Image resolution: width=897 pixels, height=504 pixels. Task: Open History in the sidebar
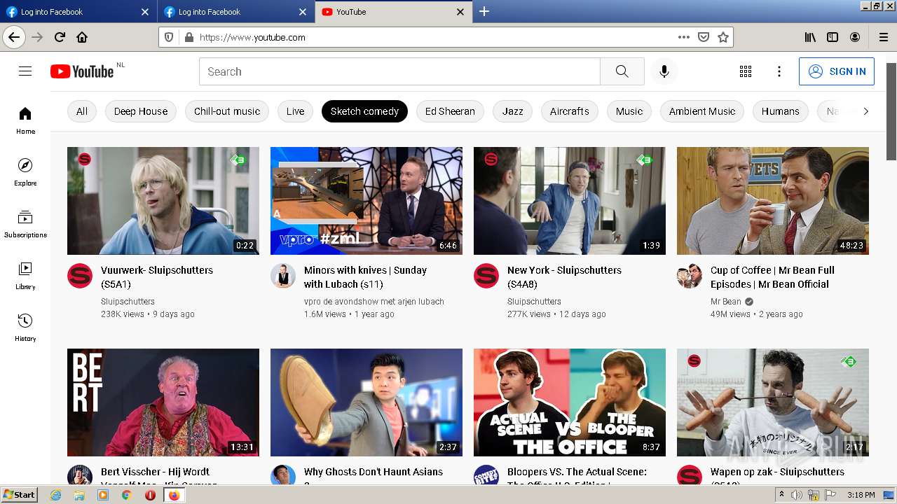coord(25,328)
